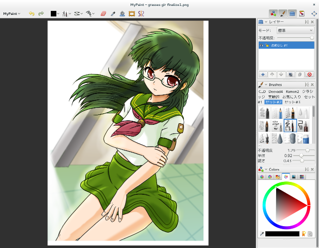The height and width of the screenshot is (248, 319).
Task: Toggle the Colors panel button in top bar
Action: coord(274,13)
